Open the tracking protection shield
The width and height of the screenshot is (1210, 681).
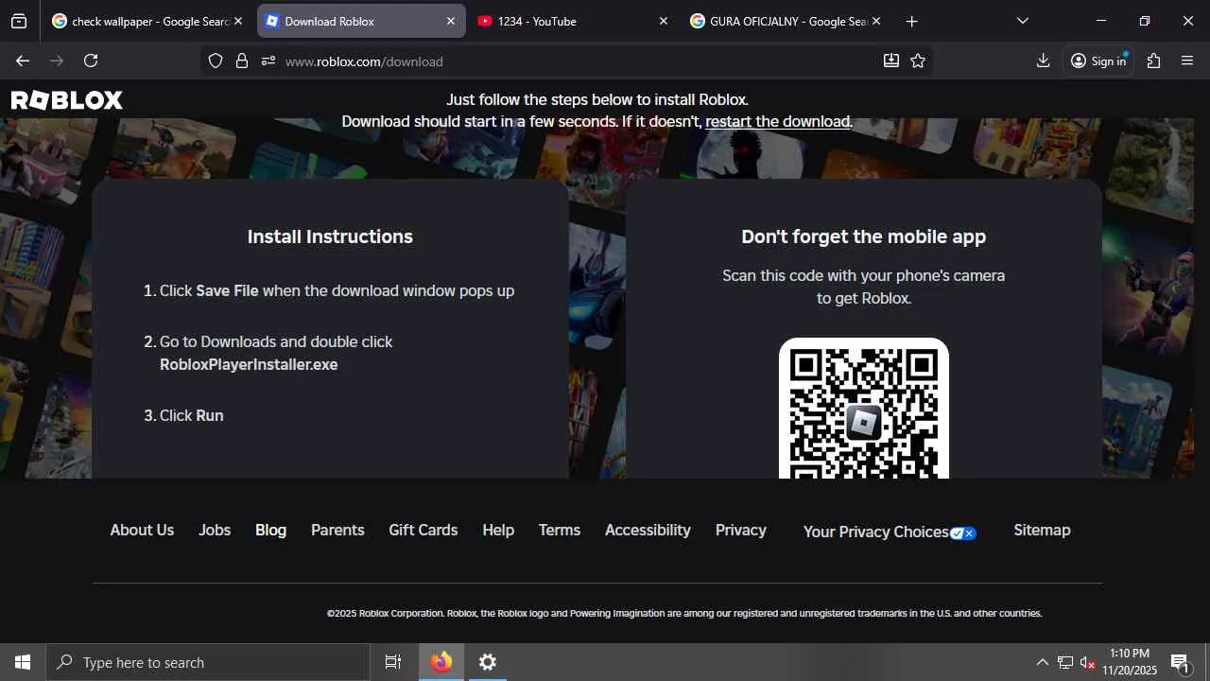[216, 61]
